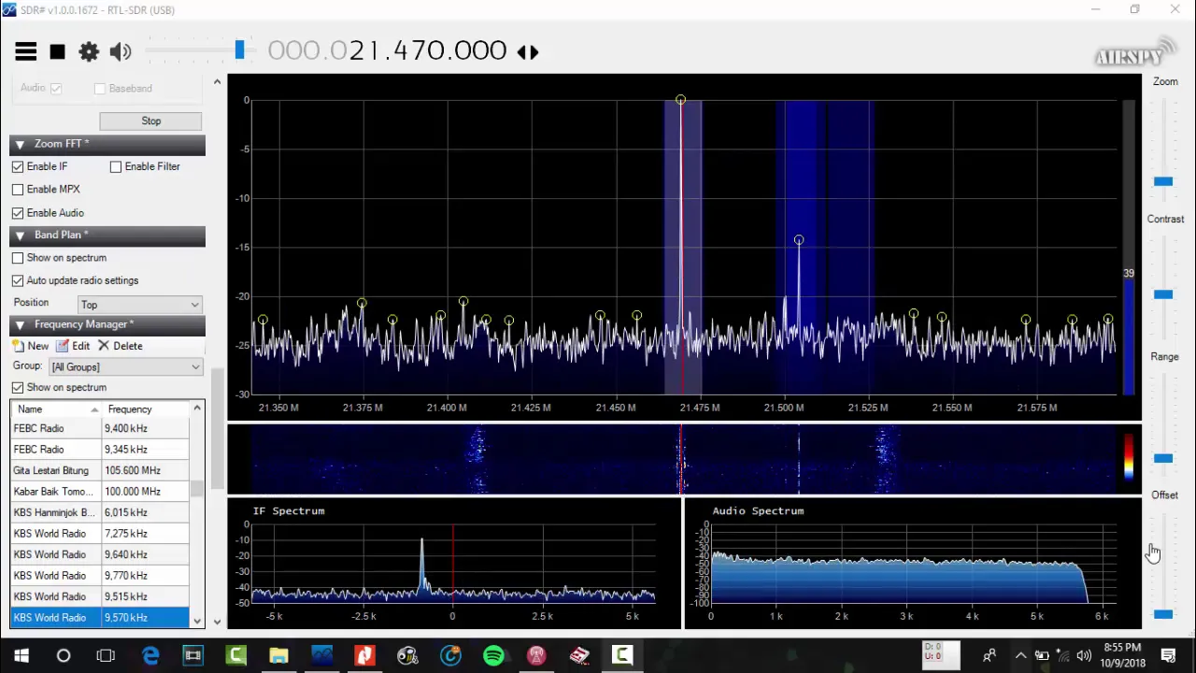Open the action center notification icon
Viewport: 1196px width, 673px height.
[1168, 655]
